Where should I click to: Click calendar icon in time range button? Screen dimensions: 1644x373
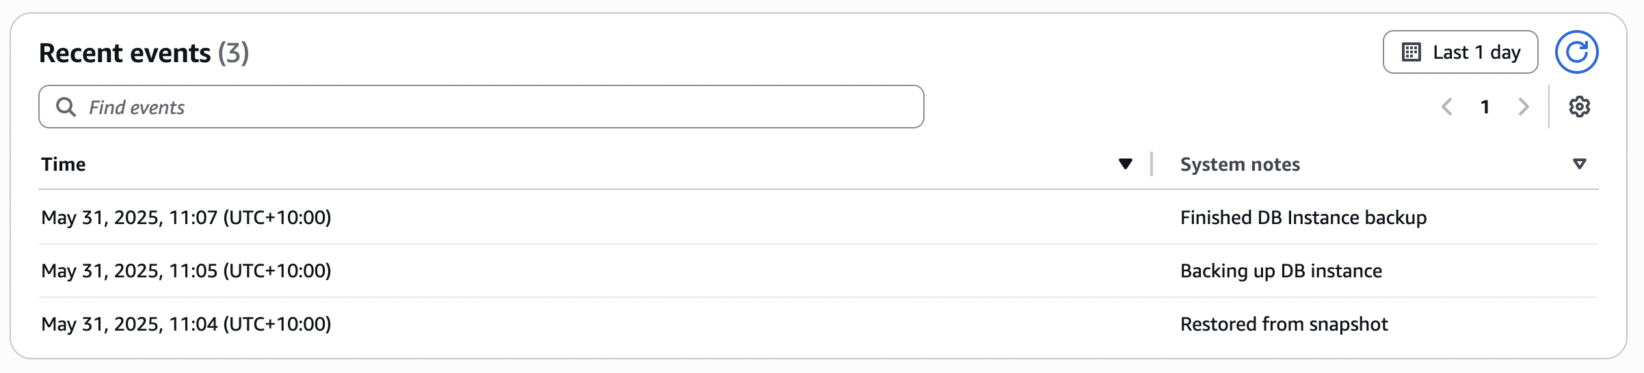(x=1411, y=52)
